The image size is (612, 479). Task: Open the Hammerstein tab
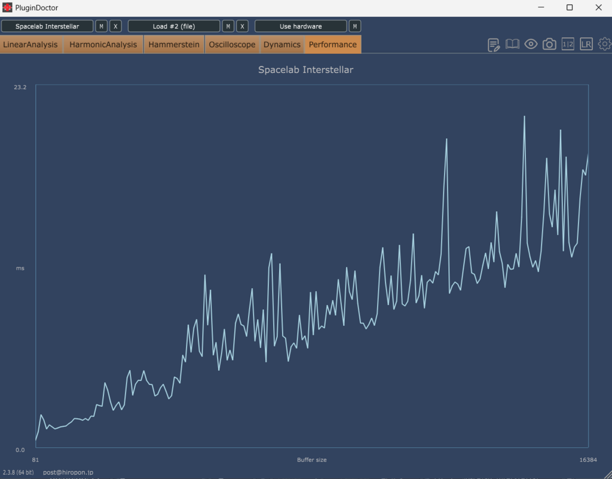pos(174,44)
